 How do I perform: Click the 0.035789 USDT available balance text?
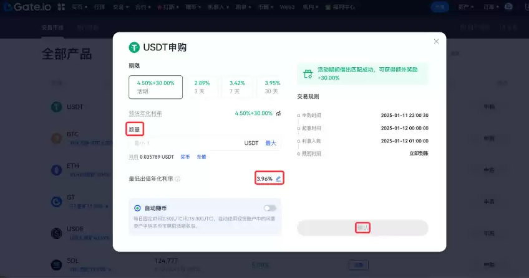click(157, 157)
